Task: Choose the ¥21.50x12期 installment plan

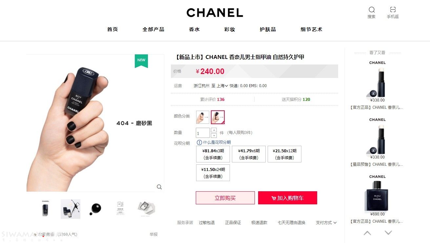Action: point(284,154)
